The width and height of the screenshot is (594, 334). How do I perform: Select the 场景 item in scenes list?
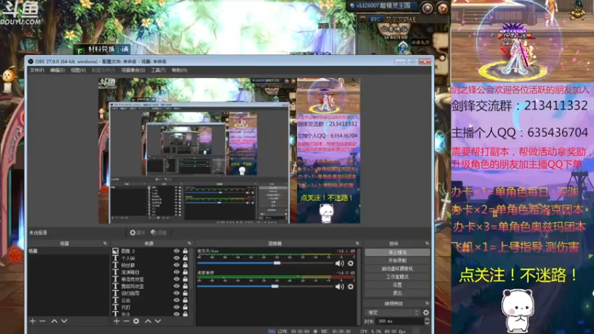pos(68,251)
